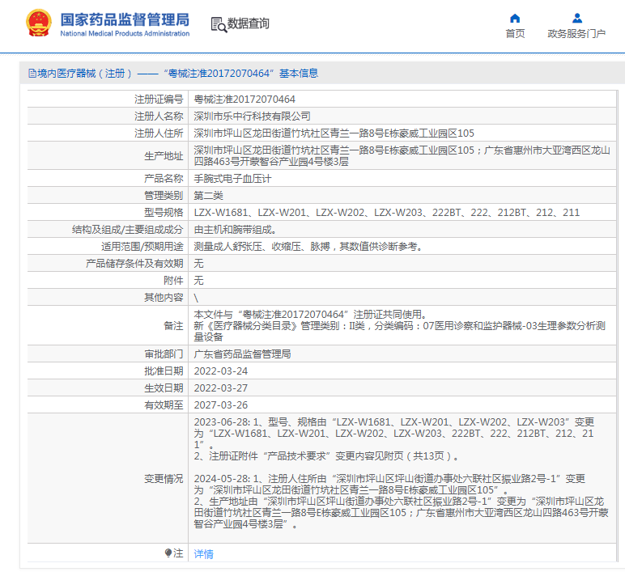
Task: Click the 批准日期 row label
Action: point(164,371)
